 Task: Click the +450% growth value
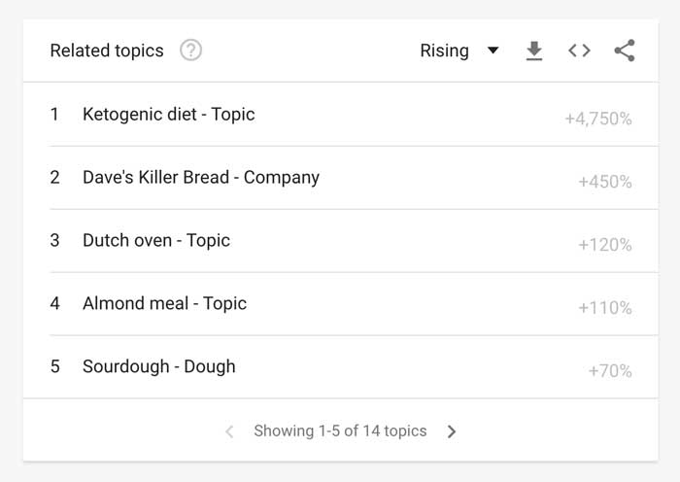coord(605,182)
